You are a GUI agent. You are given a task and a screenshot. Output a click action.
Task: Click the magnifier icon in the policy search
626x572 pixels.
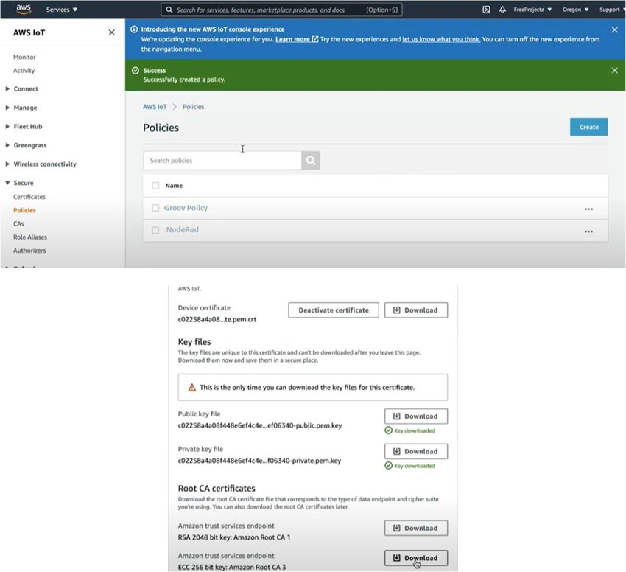click(309, 160)
